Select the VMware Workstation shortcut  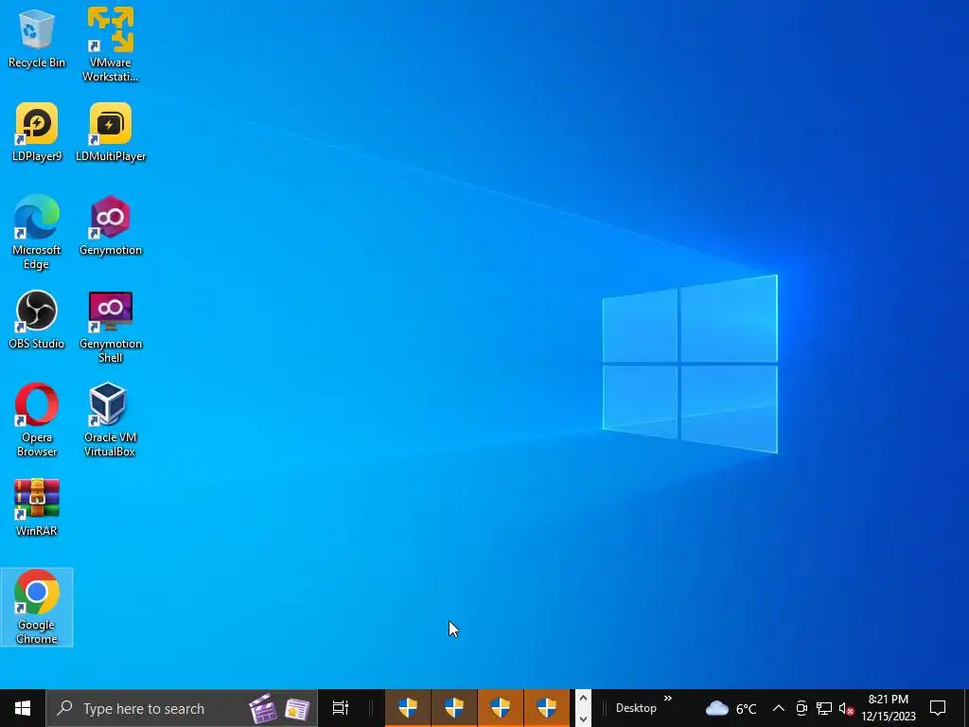coord(111,44)
